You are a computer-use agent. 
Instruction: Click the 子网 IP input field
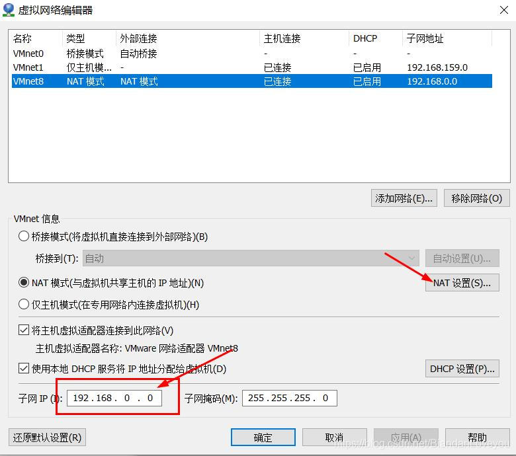(114, 398)
